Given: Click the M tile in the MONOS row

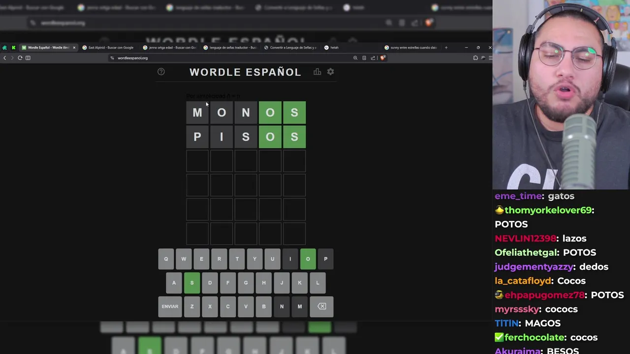Looking at the screenshot, I should click(x=197, y=113).
